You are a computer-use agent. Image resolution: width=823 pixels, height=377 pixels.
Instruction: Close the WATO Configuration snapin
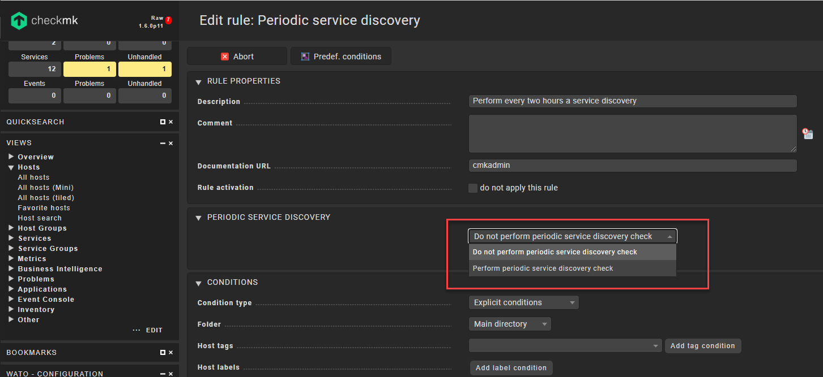tap(171, 374)
